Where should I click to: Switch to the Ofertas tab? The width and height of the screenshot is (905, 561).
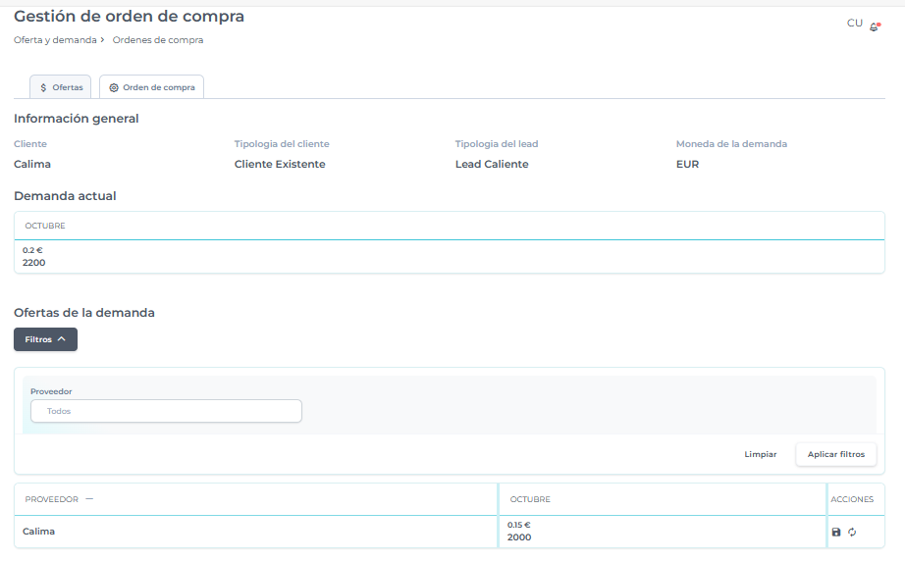[x=61, y=87]
